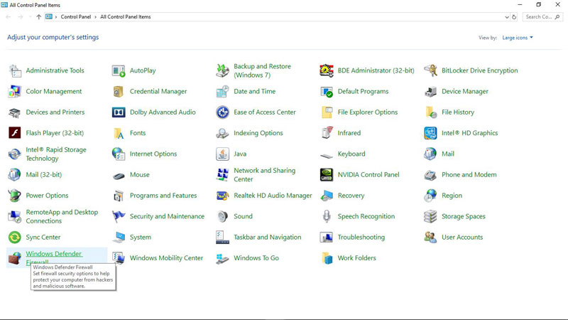Open the Device Manager icon
Viewport: 568px width, 320px height.
(x=430, y=92)
